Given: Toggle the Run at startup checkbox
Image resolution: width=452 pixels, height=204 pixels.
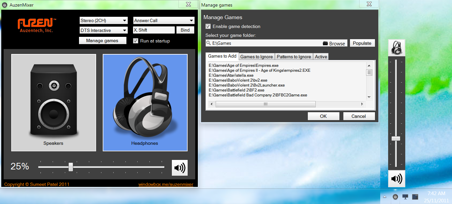Looking at the screenshot, I should [136, 41].
